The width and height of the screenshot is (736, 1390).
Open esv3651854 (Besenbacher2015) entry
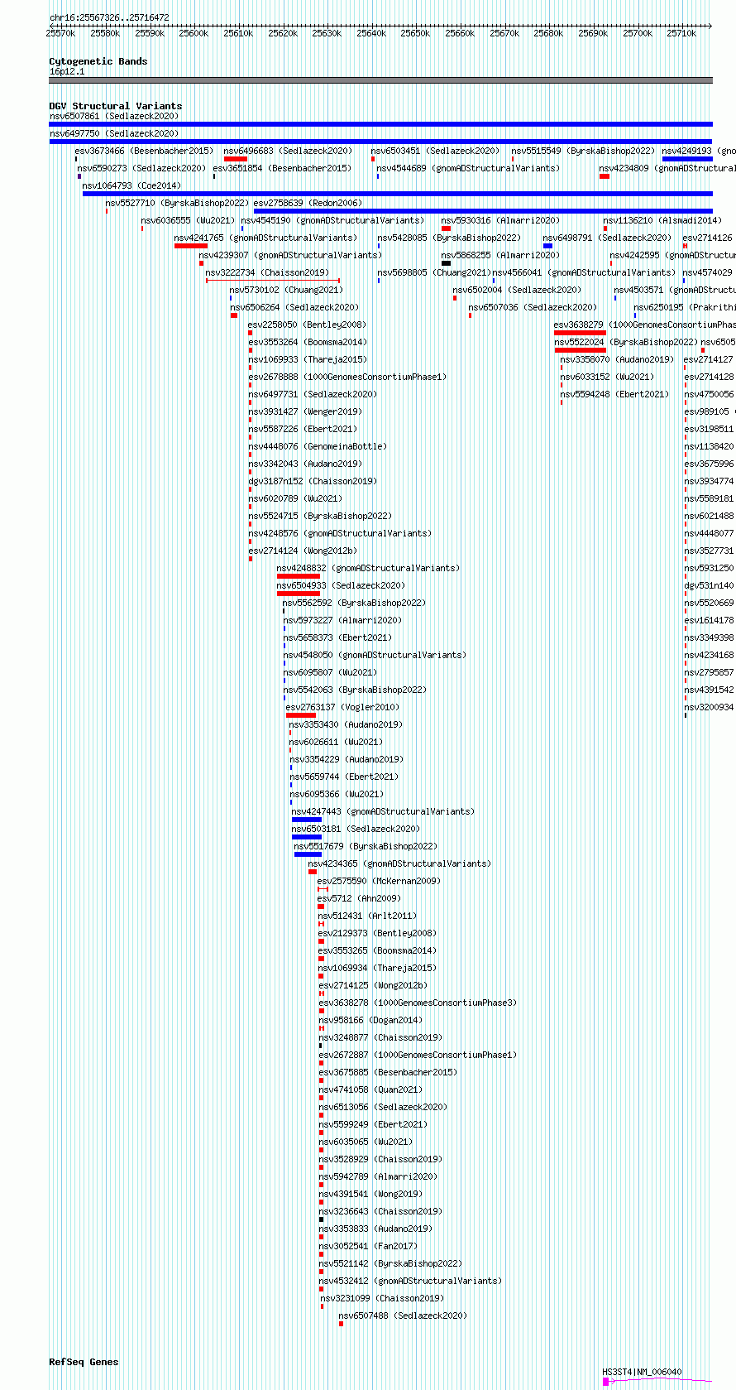[282, 168]
